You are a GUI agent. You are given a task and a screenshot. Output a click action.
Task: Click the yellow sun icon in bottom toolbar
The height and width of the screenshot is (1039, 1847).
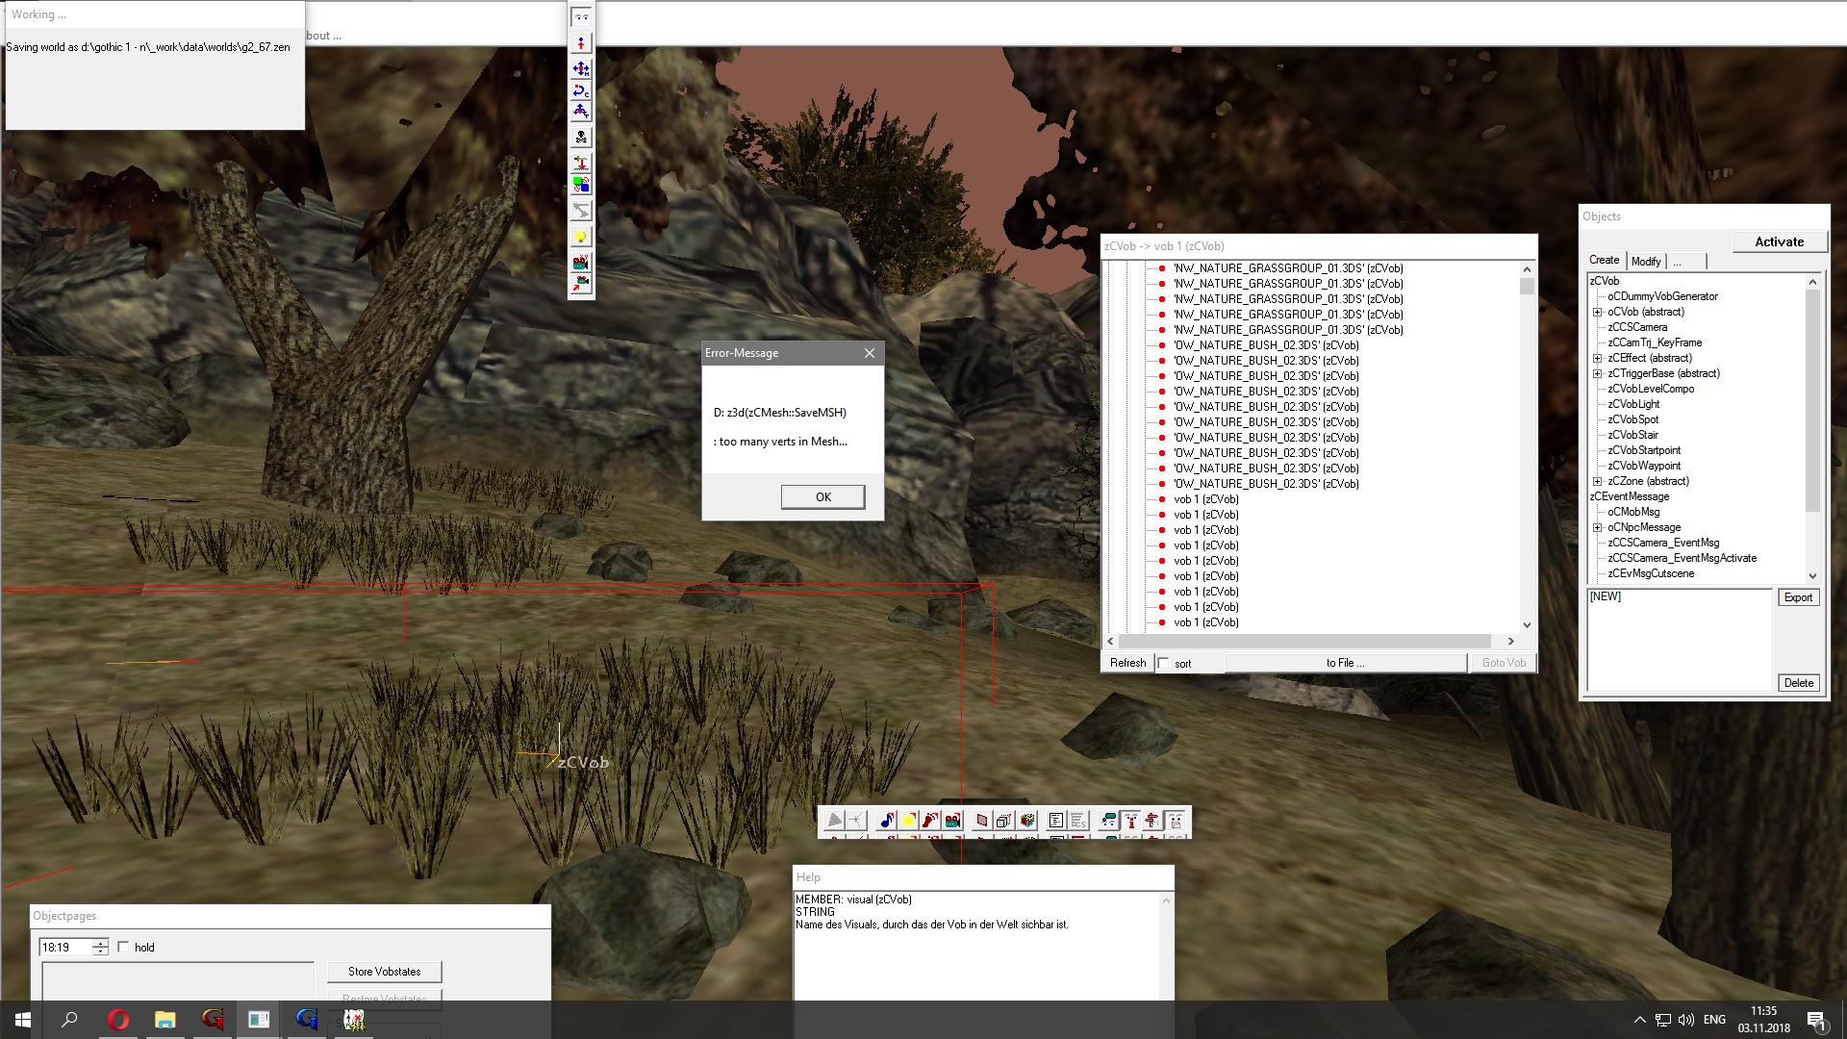click(908, 821)
